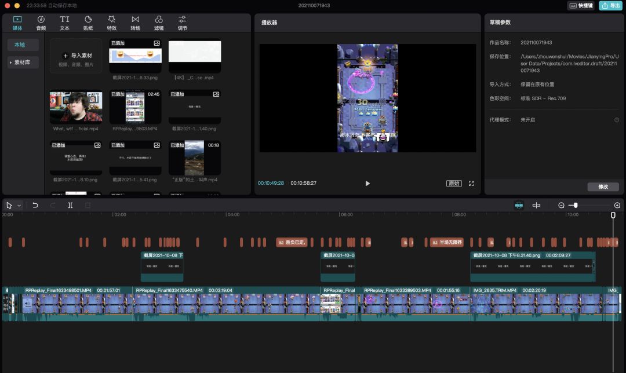Open the 文本 text panel
This screenshot has height=373, width=626.
click(x=64, y=23)
